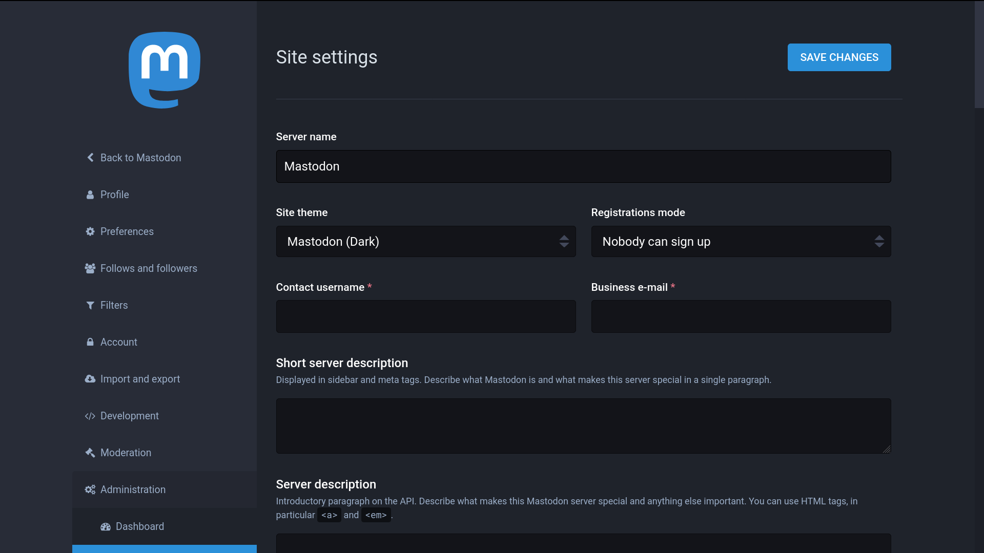Click the page's vertical scrollbar thumb
Image resolution: width=984 pixels, height=553 pixels.
979,55
